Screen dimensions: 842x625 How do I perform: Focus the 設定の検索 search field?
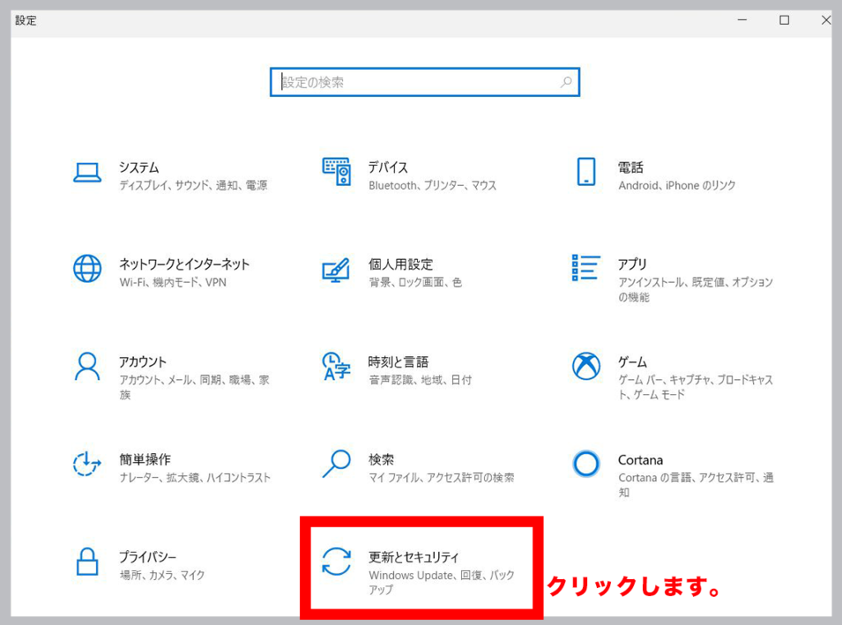pyautogui.click(x=425, y=82)
